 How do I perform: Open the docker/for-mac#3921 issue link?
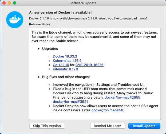pyautogui.click(x=70, y=101)
